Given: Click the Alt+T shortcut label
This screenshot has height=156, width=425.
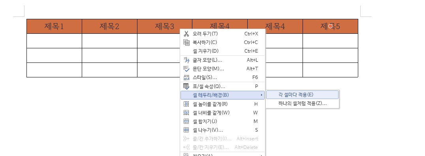Looking at the screenshot, I should coord(252,69).
